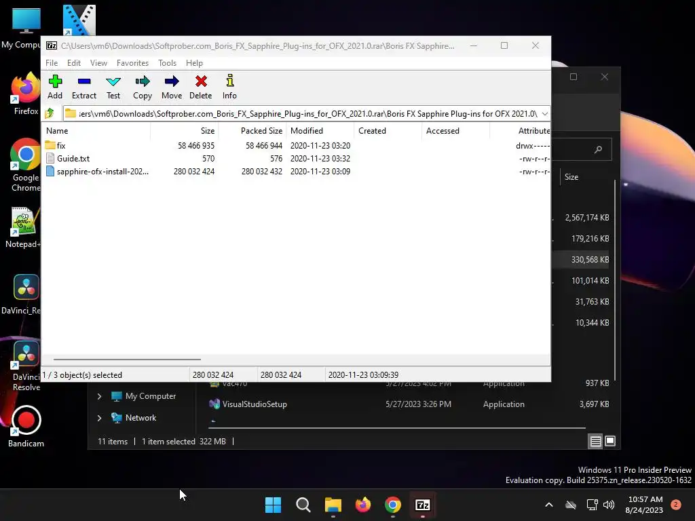Viewport: 695px width, 521px height.
Task: Open Google Chrome desktop shortcut
Action: click(26, 165)
